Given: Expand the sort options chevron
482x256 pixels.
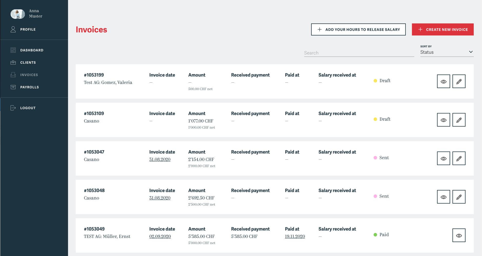Looking at the screenshot, I should click(x=471, y=52).
